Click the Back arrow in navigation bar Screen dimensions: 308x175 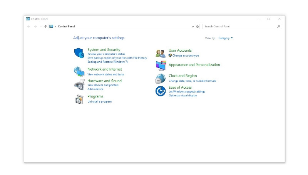(x=28, y=26)
